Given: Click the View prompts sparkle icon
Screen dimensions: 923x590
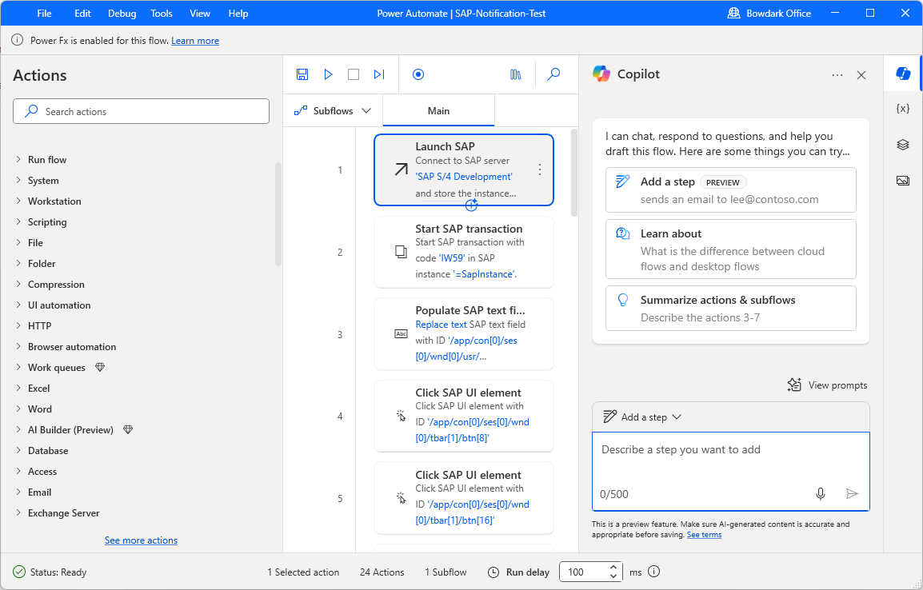Looking at the screenshot, I should pos(794,385).
